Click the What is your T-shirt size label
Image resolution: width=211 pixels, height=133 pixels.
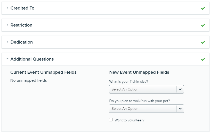(x=129, y=81)
